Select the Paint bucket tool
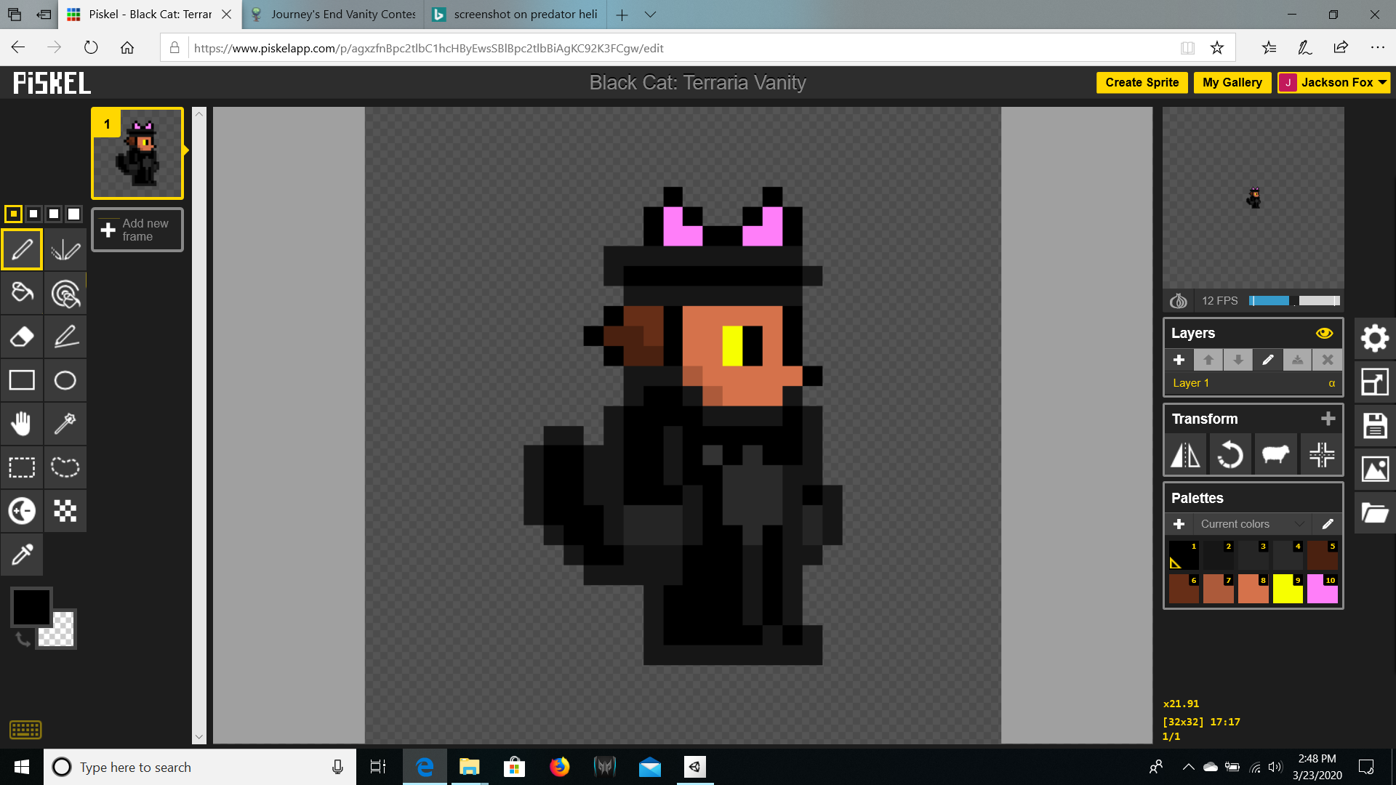 [x=22, y=294]
